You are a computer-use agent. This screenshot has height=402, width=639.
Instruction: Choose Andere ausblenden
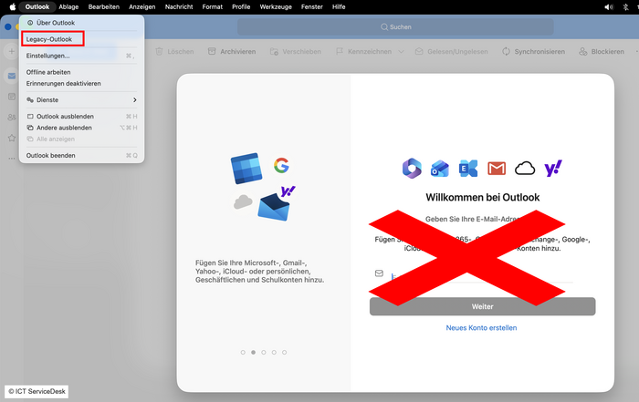coord(81,128)
